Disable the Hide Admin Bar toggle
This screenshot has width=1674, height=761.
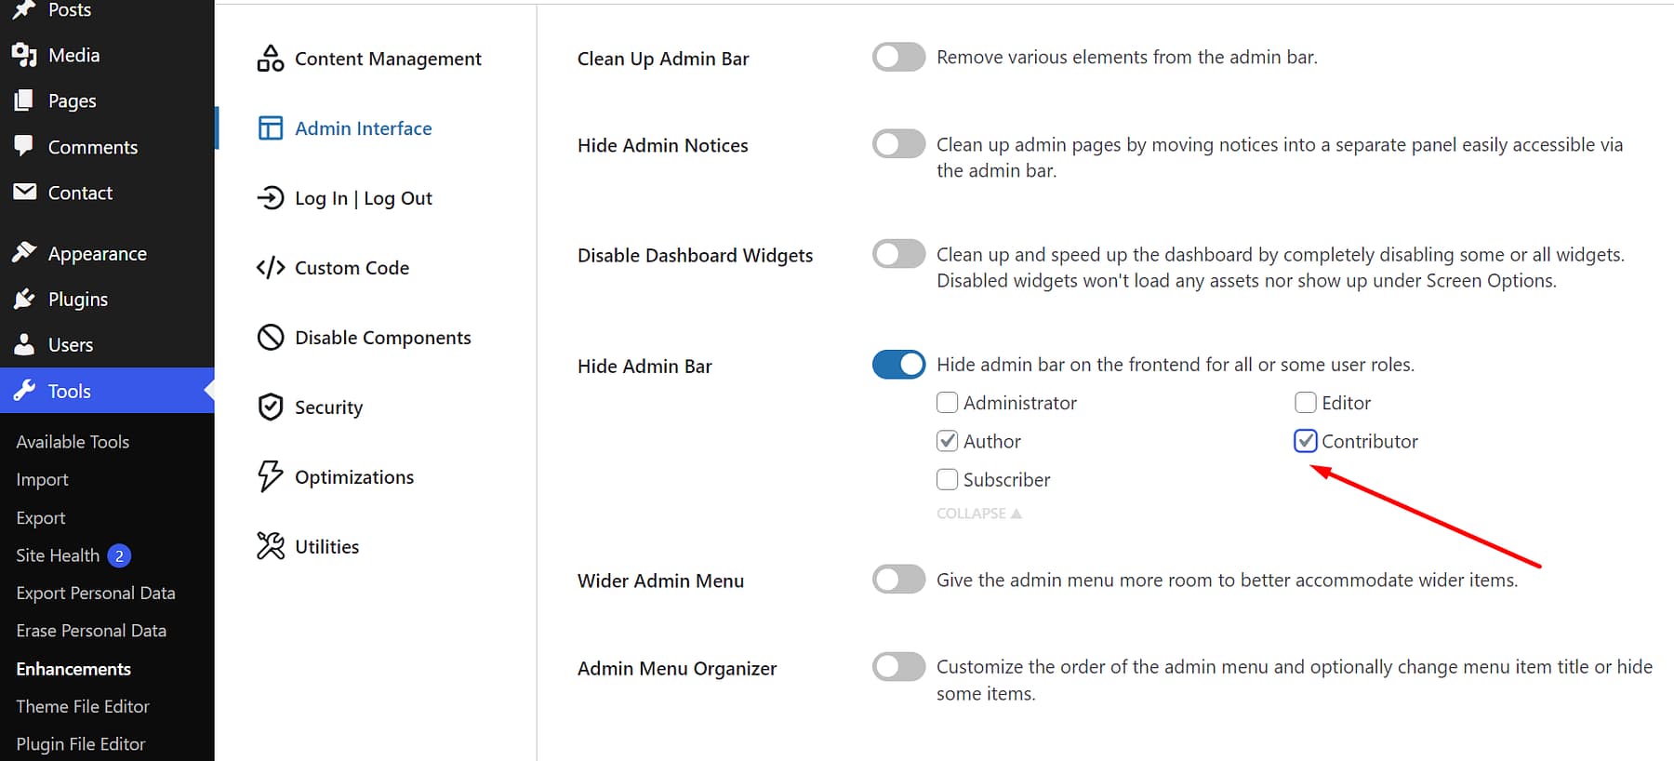(x=897, y=364)
